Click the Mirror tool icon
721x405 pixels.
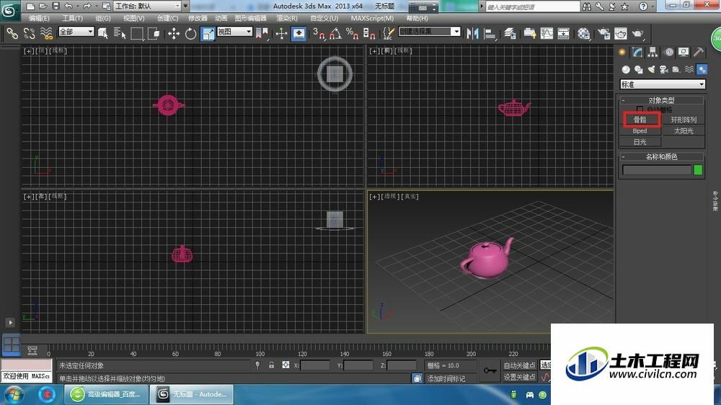tap(473, 33)
